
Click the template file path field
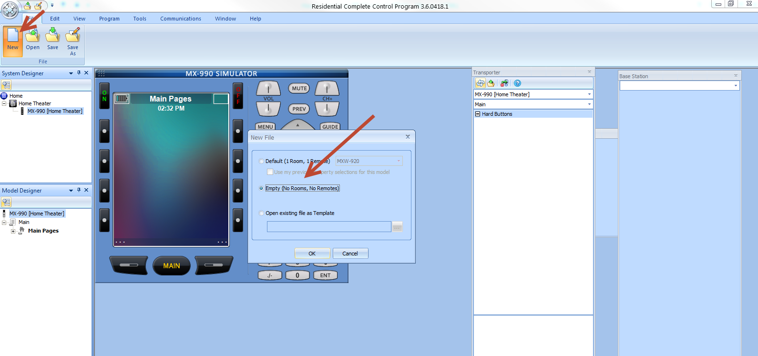click(329, 227)
